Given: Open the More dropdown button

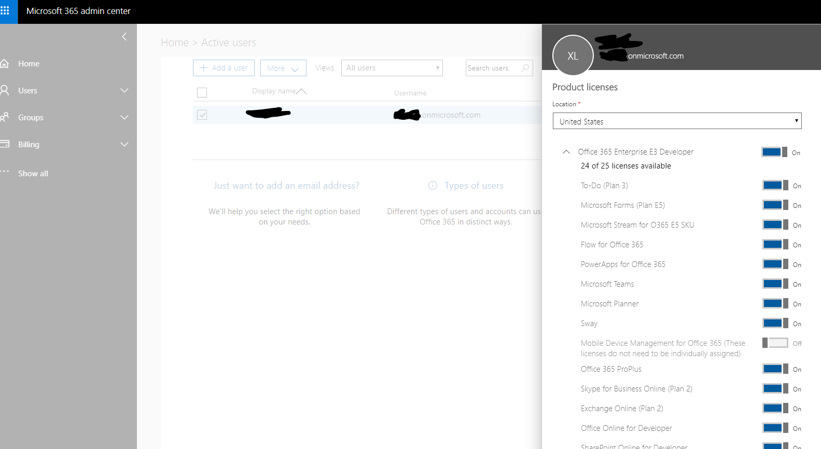Looking at the screenshot, I should [283, 68].
